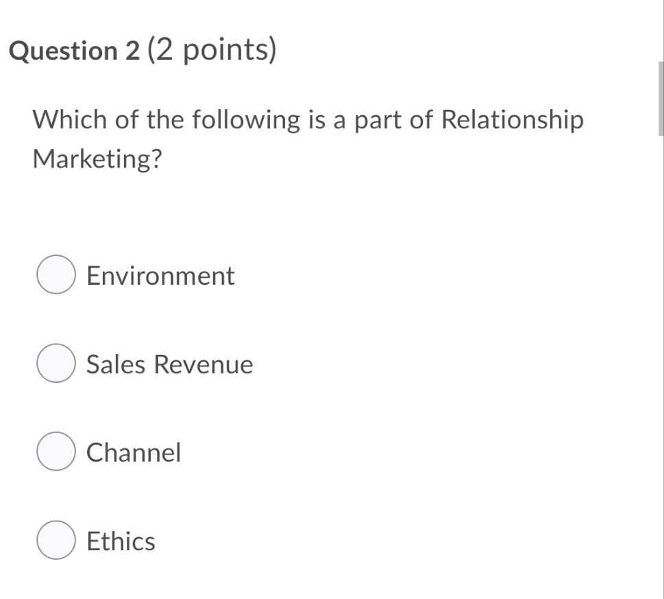The width and height of the screenshot is (664, 599).
Task: Click the Ethics option label
Action: tap(121, 541)
